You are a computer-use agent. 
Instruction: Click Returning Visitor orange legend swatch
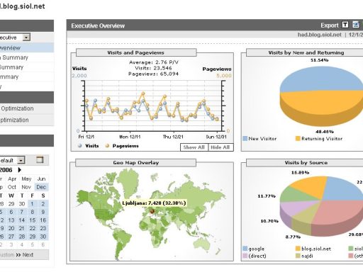[x=298, y=138]
